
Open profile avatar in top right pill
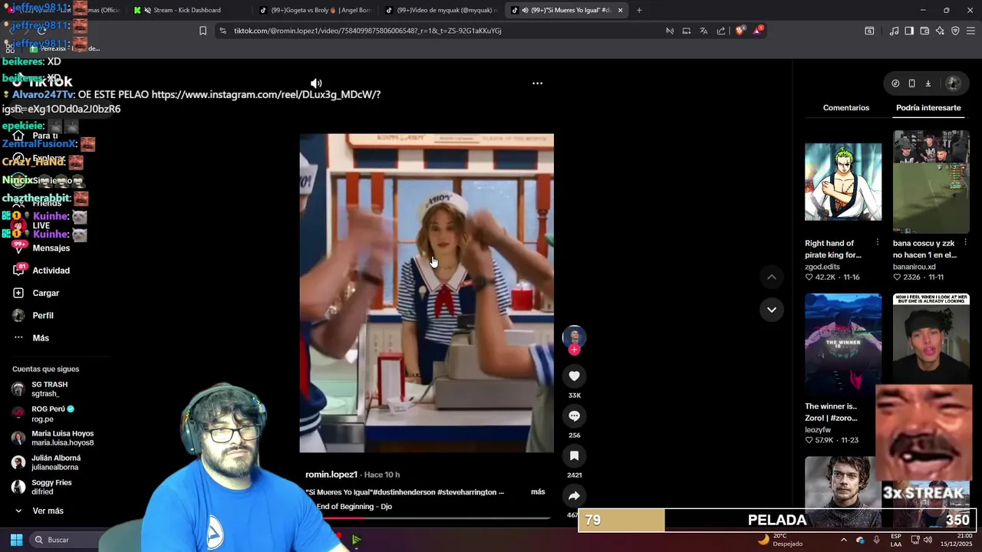point(954,84)
